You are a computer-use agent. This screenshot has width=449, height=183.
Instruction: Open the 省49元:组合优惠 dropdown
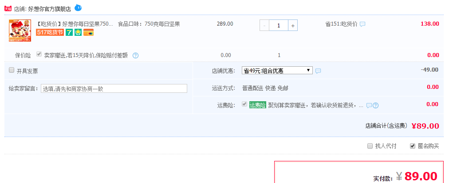[x=277, y=70]
